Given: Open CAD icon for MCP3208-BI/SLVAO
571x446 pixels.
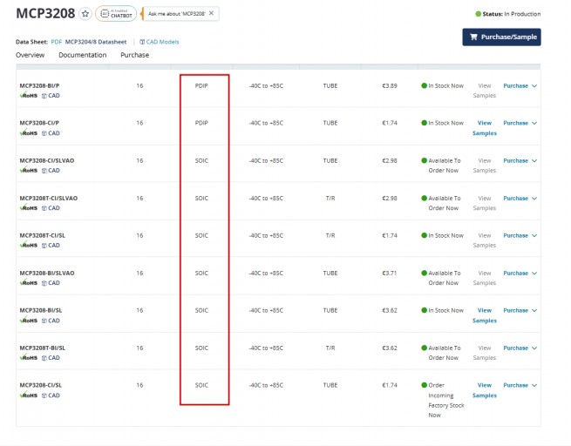Looking at the screenshot, I should (51, 283).
